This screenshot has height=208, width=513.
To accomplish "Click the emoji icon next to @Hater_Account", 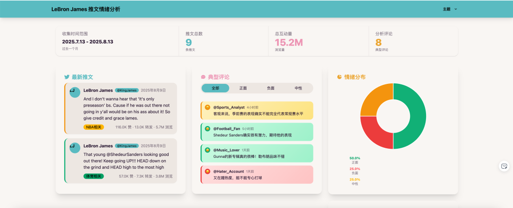I will point(208,172).
